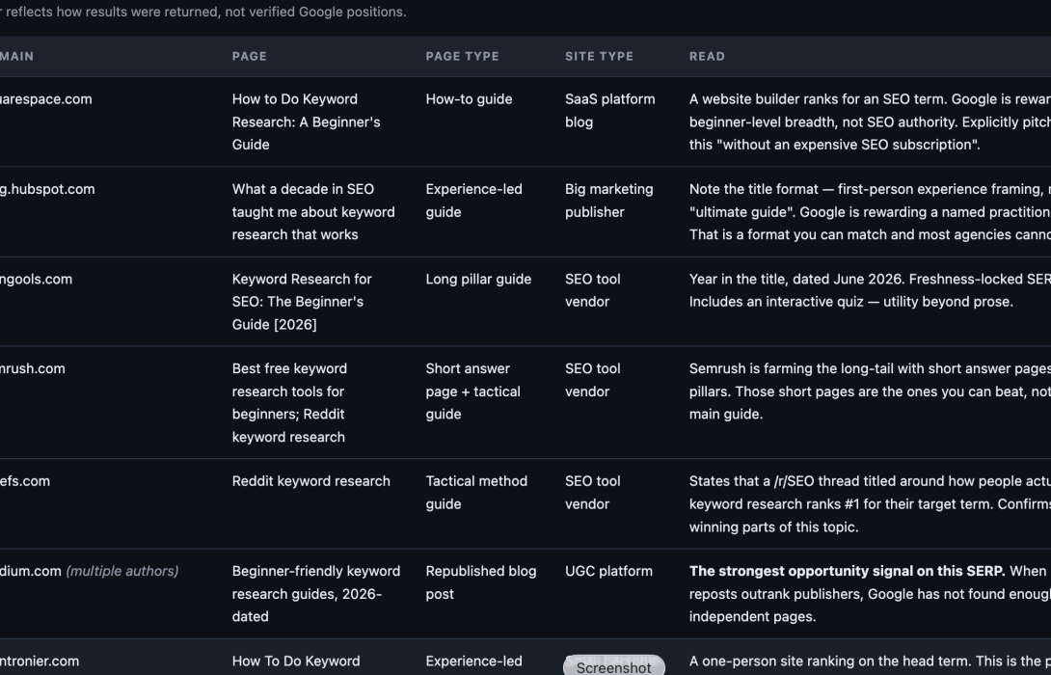Click the Screenshot button
1051x675 pixels.
point(614,666)
